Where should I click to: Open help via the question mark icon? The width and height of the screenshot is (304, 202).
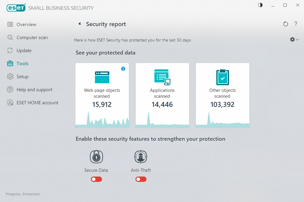(296, 24)
